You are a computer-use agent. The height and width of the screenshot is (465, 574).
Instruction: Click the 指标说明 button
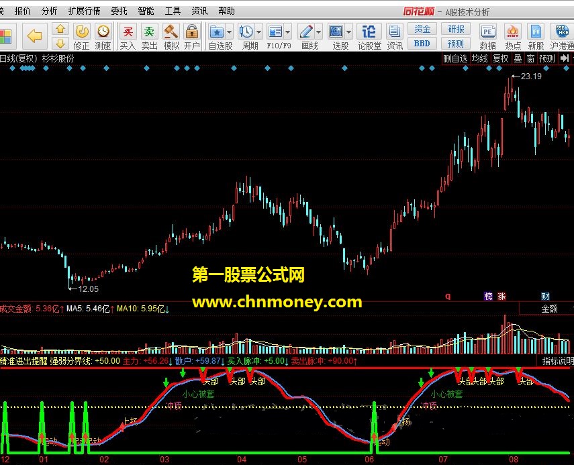[558, 361]
